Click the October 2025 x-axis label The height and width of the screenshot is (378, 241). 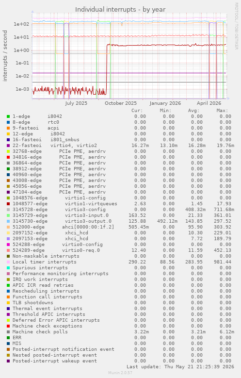coord(120,103)
